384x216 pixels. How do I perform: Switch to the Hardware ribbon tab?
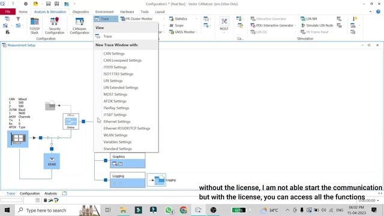point(127,11)
